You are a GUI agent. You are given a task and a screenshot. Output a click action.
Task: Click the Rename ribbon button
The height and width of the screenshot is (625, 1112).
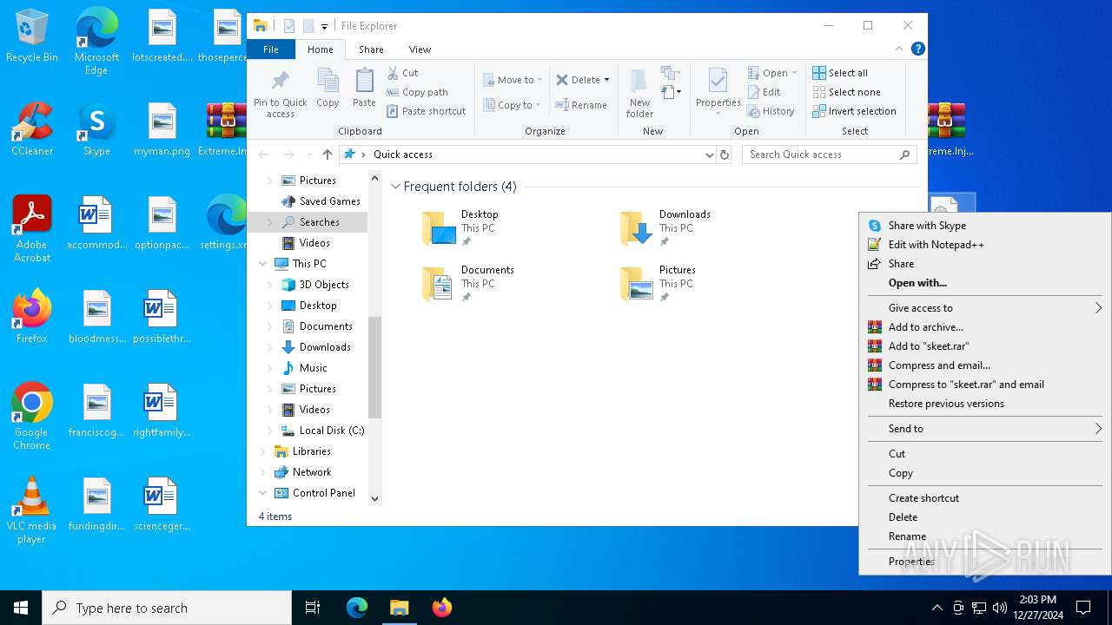pyautogui.click(x=581, y=105)
